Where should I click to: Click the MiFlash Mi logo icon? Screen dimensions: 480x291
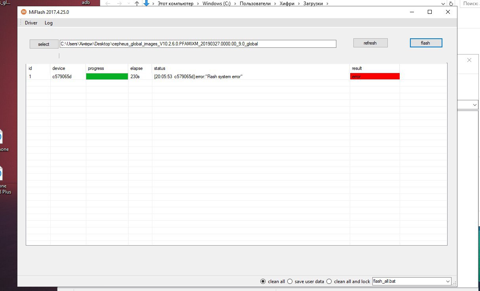pos(24,12)
